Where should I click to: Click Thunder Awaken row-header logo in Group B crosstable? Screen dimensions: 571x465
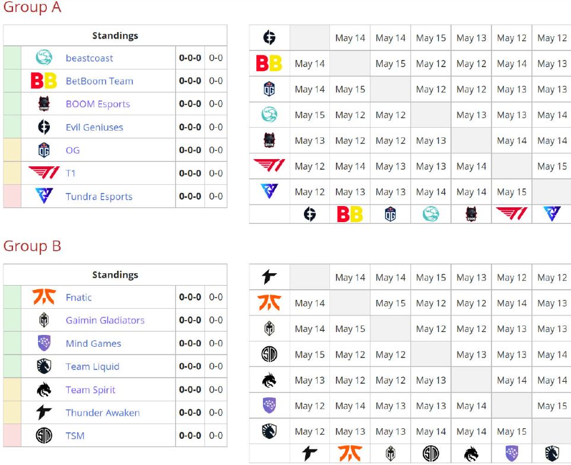click(269, 277)
